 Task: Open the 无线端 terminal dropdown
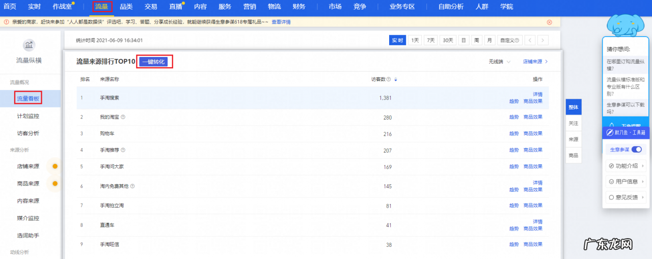(x=499, y=62)
